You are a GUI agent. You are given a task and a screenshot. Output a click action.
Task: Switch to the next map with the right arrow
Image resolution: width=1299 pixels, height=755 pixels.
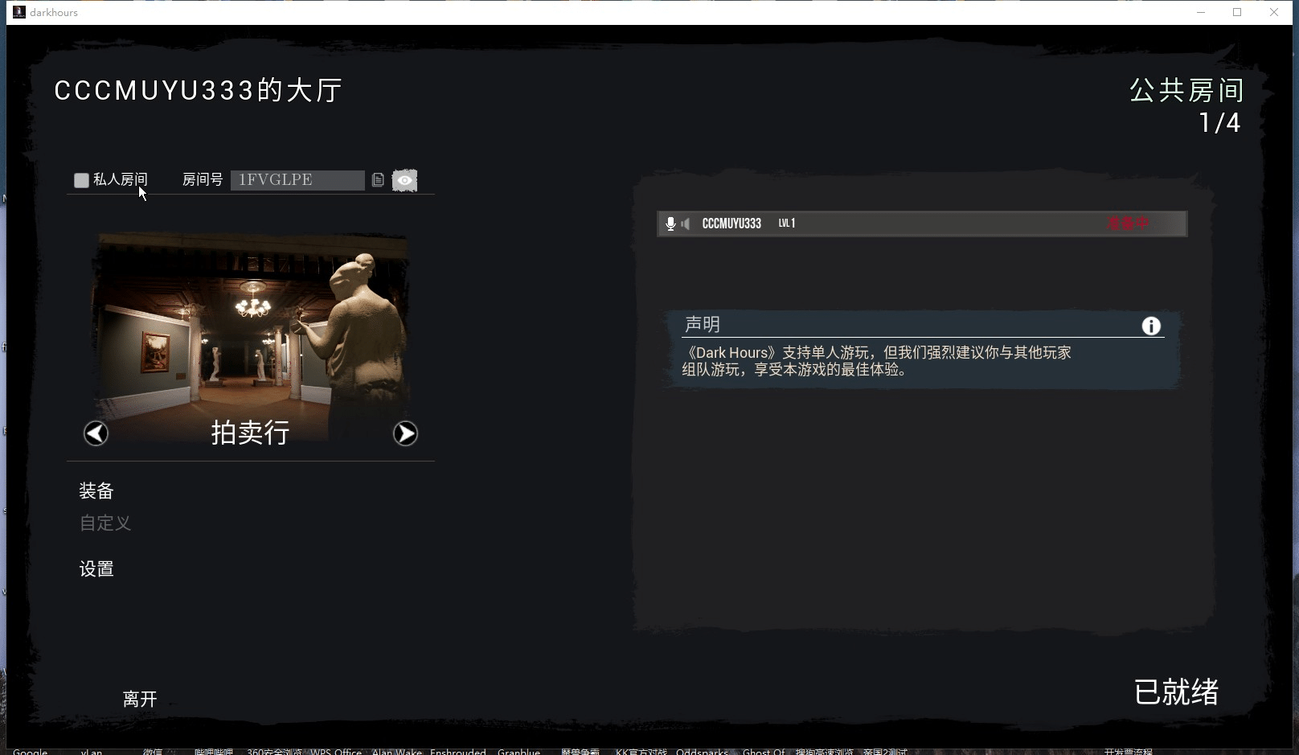(405, 433)
